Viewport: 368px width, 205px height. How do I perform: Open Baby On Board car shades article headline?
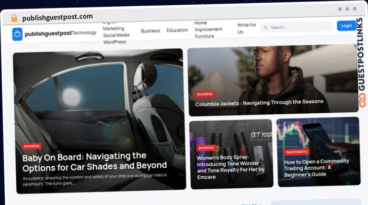[x=94, y=162]
